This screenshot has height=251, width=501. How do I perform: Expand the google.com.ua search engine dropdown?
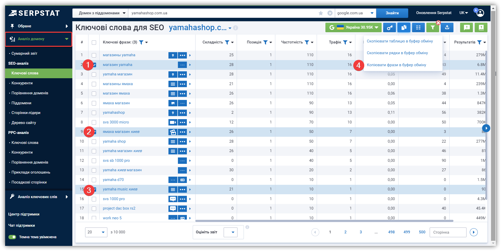pyautogui.click(x=355, y=13)
